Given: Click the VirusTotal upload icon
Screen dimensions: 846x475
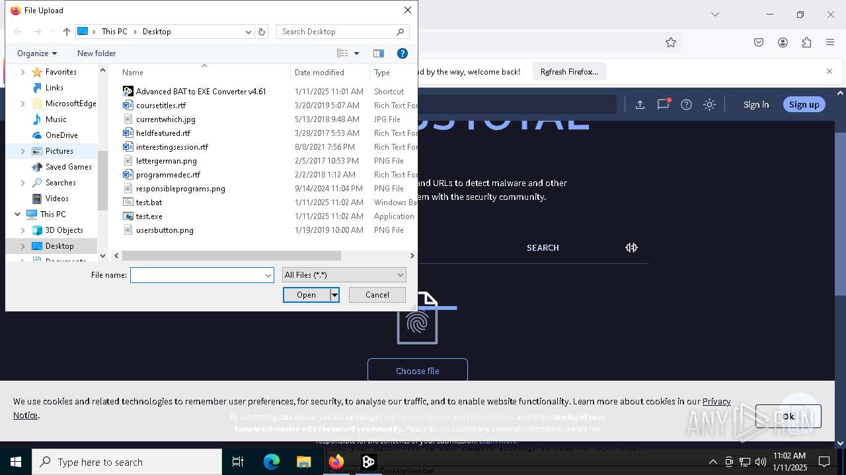Looking at the screenshot, I should [640, 104].
